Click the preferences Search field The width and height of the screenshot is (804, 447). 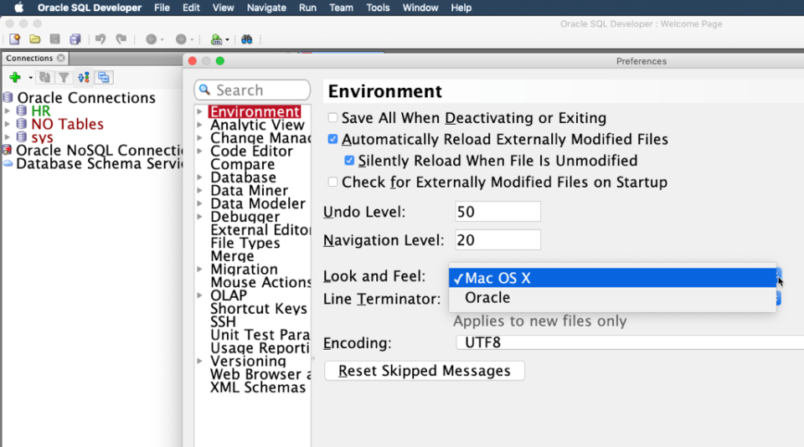pos(252,90)
